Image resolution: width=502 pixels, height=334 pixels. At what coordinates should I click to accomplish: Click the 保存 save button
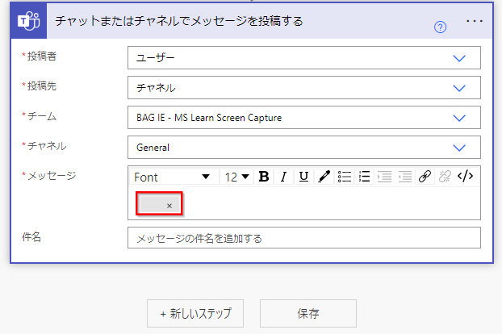308,314
